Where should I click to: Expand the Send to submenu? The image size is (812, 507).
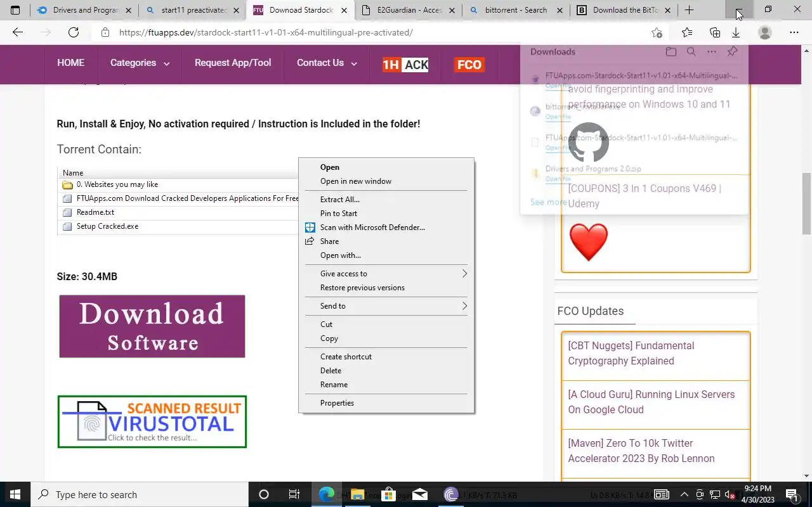point(386,306)
